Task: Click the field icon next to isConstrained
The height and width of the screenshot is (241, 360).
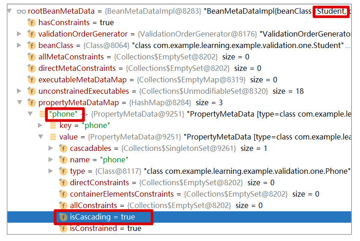Action: [x=63, y=228]
